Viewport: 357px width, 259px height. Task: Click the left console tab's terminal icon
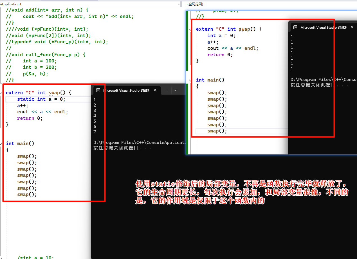[x=98, y=90]
